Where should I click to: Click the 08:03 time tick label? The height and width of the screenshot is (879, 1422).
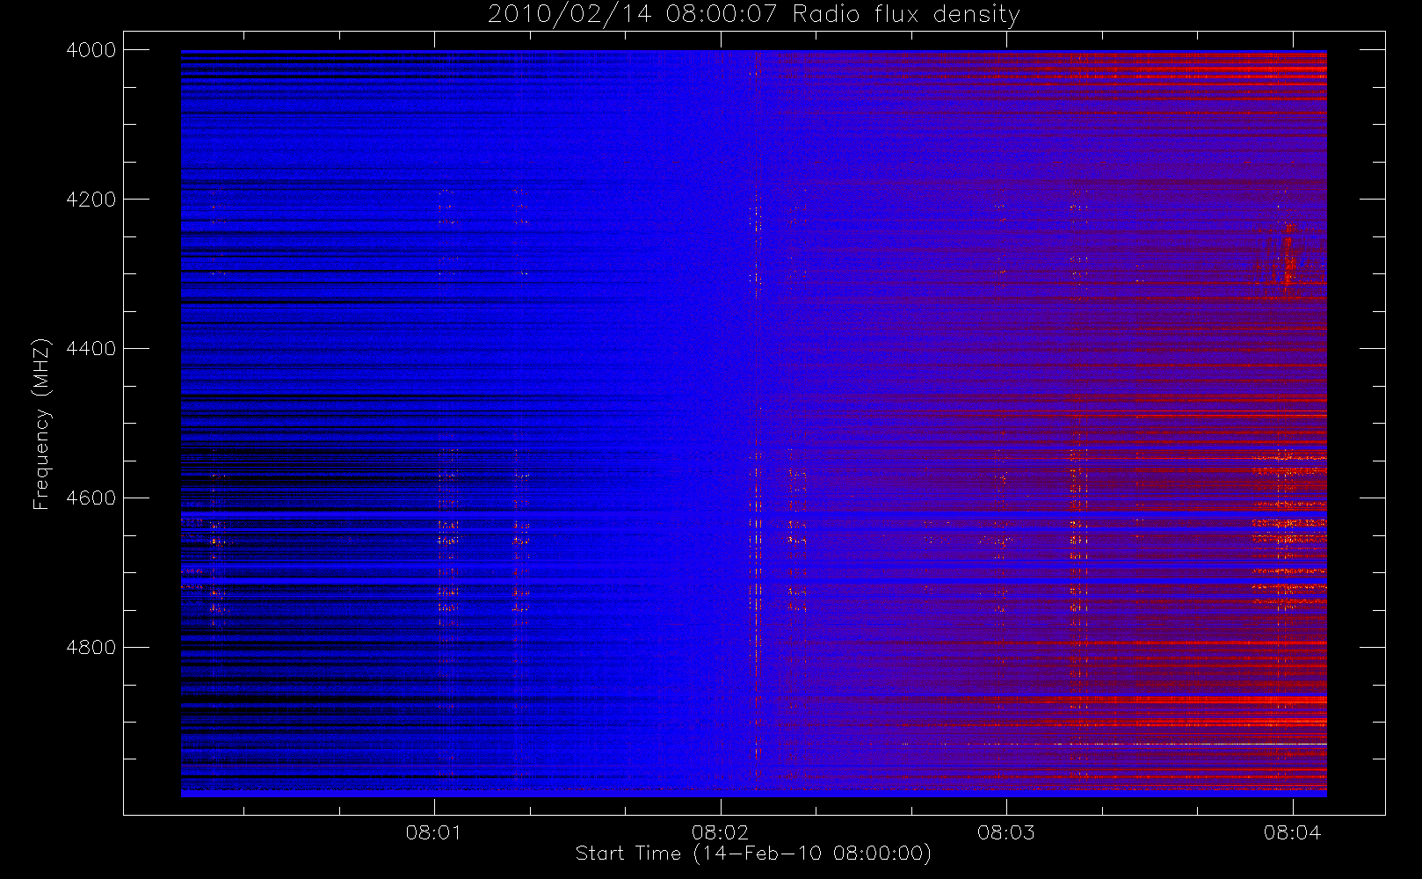point(1006,832)
